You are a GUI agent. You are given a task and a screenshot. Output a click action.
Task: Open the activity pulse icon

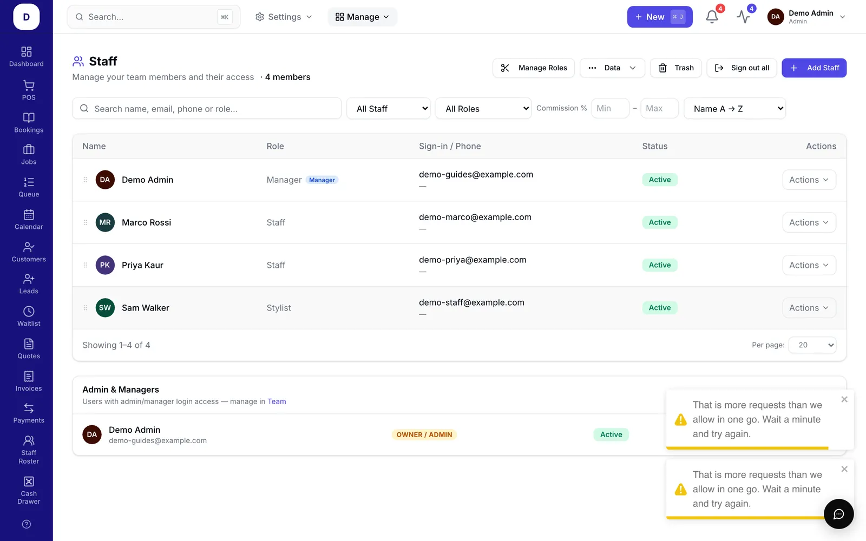tap(743, 17)
